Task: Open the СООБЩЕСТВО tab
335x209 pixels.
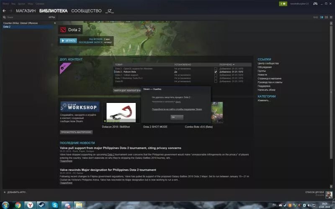Action: [x=86, y=11]
